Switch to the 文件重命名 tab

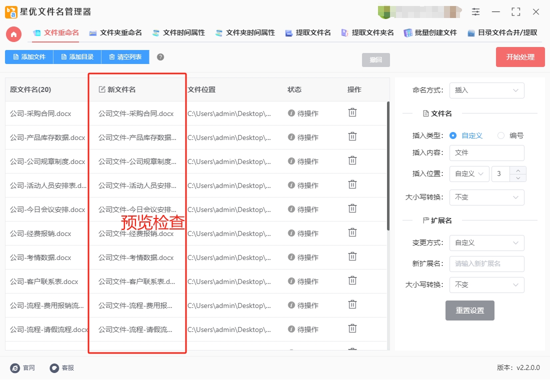(x=56, y=33)
